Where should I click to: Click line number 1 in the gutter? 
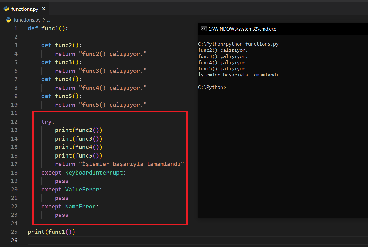16,28
